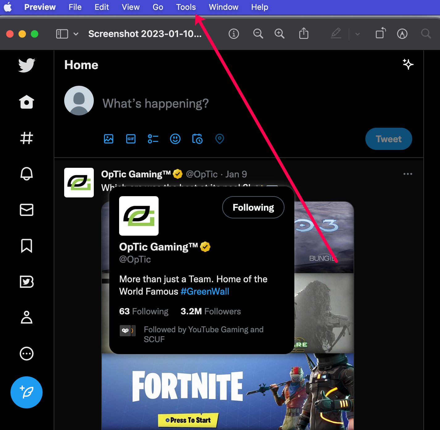
Task: Open the Share icon in Preview toolbar
Action: pyautogui.click(x=304, y=33)
